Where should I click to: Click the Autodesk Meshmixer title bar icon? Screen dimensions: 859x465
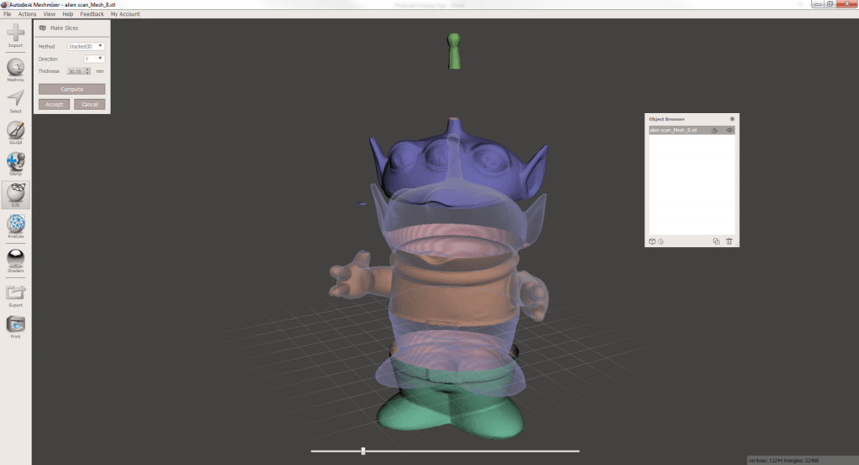pos(4,4)
